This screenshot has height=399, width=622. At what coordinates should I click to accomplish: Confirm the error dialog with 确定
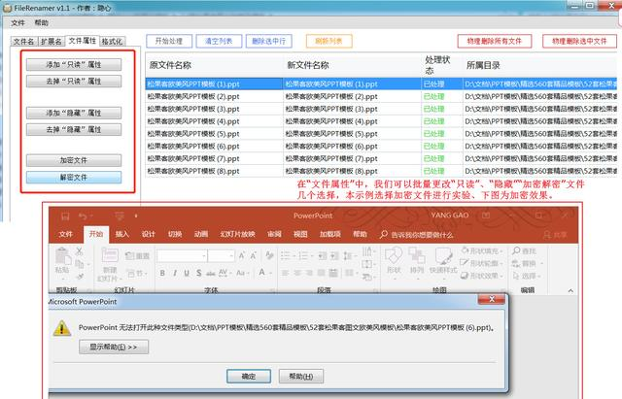click(248, 376)
